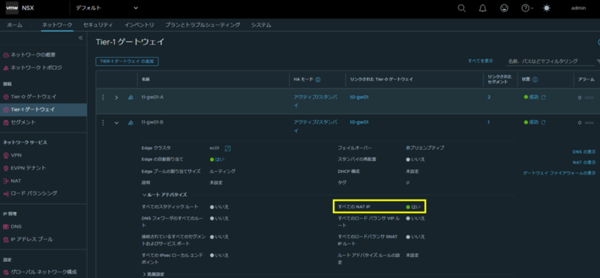Open t0-gw01 link in t1-gw01-B row

point(359,122)
